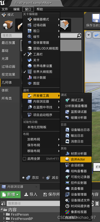Open the 编辑 menu

coord(16,9)
